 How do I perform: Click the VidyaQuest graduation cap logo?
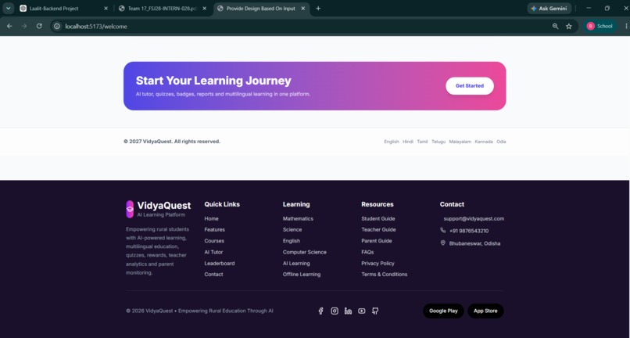tap(130, 209)
